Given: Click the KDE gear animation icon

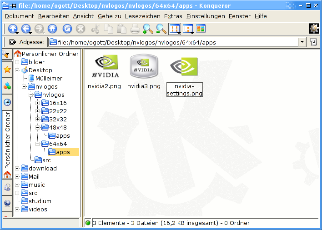Looking at the screenshot, I should point(314,29).
